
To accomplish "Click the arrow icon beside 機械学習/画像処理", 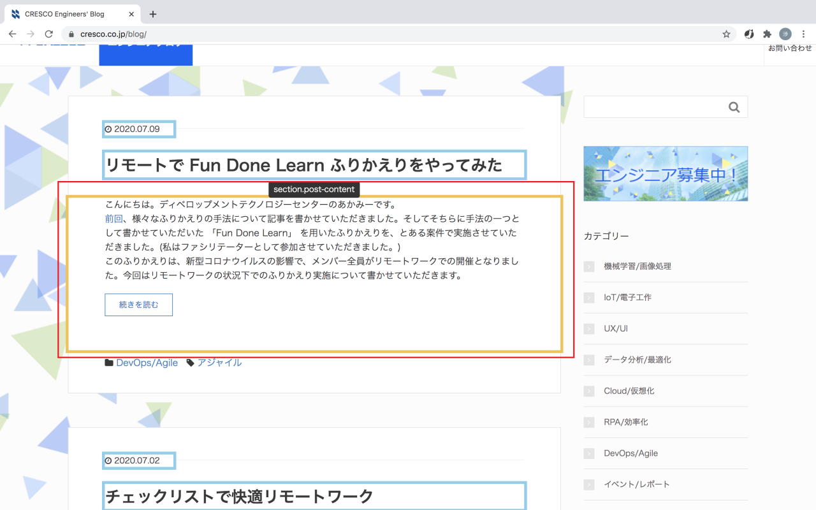I will pyautogui.click(x=589, y=266).
